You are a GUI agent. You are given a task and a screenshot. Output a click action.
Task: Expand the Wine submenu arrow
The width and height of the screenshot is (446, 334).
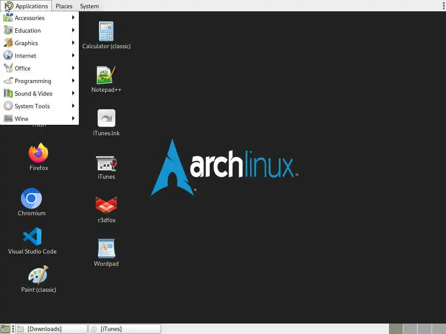pos(73,118)
